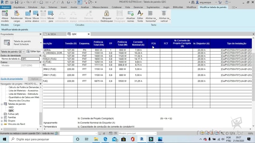Click the Alterar modelo ribbon icon
The height and width of the screenshot is (143, 255).
[5, 16]
